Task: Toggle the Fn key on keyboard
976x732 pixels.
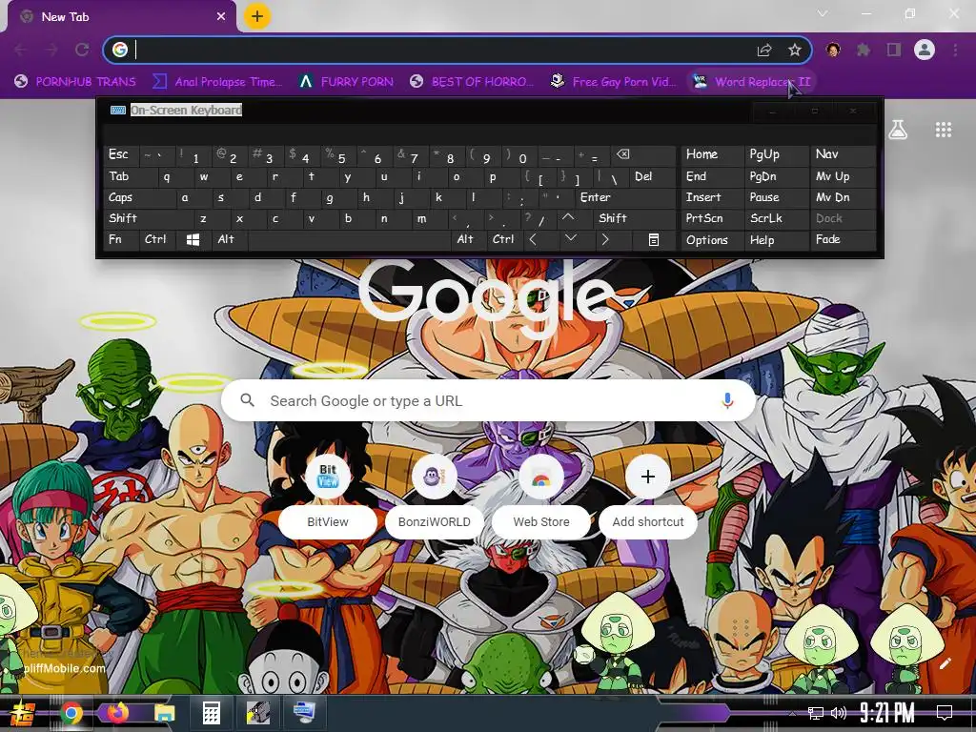Action: point(121,239)
